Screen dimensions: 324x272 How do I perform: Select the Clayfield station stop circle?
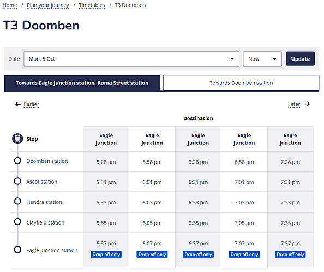17,222
